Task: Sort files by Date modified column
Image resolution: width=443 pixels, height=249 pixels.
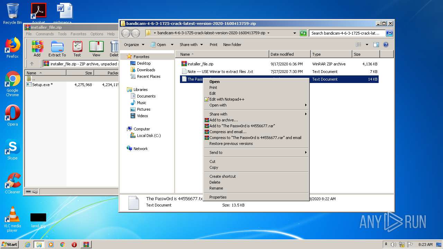Action: (x=290, y=54)
